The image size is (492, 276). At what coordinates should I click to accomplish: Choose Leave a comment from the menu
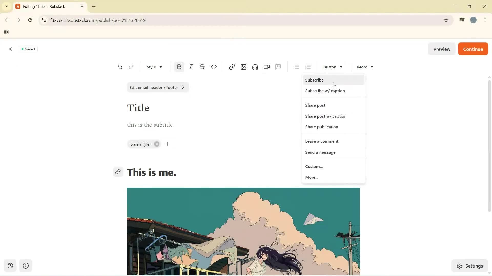pos(322,141)
